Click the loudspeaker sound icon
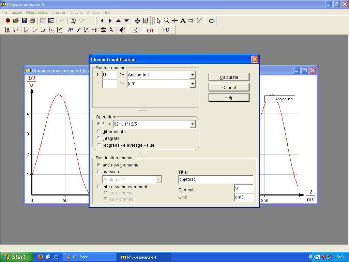 pos(122,30)
